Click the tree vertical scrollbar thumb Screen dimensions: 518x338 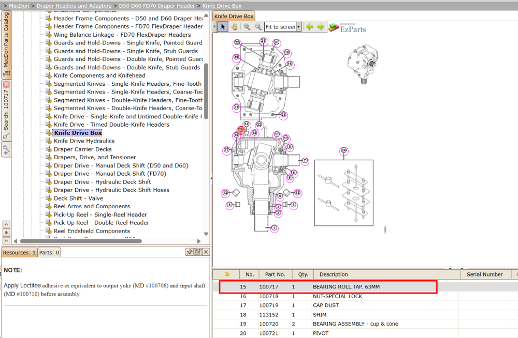206,91
